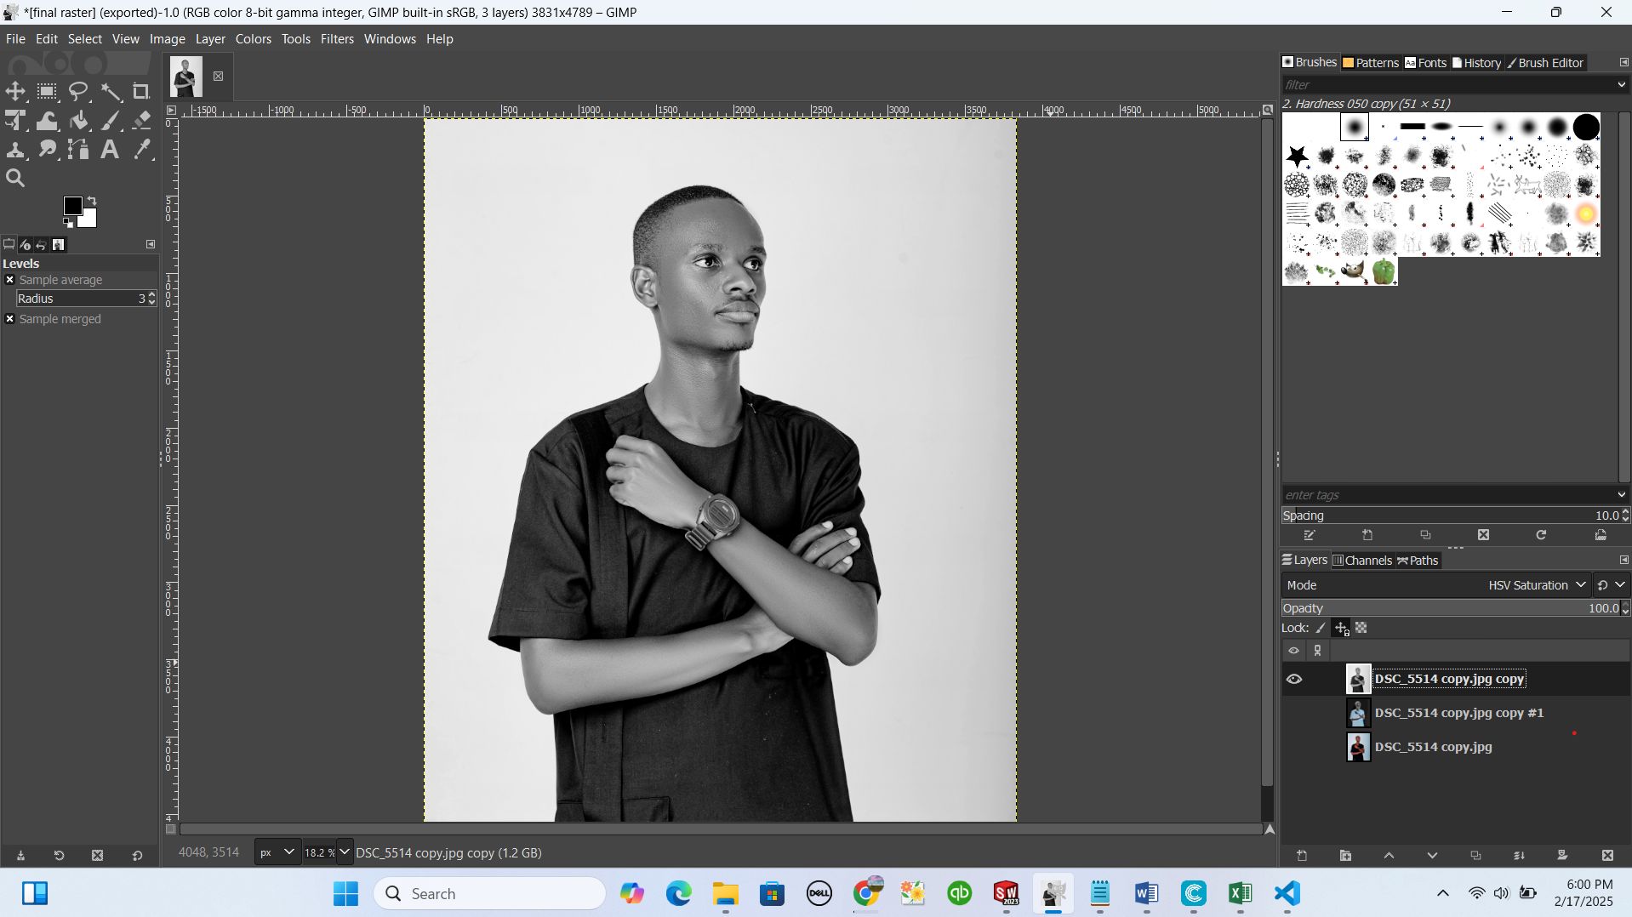Select the Crop tool
The height and width of the screenshot is (917, 1632).
pyautogui.click(x=141, y=92)
